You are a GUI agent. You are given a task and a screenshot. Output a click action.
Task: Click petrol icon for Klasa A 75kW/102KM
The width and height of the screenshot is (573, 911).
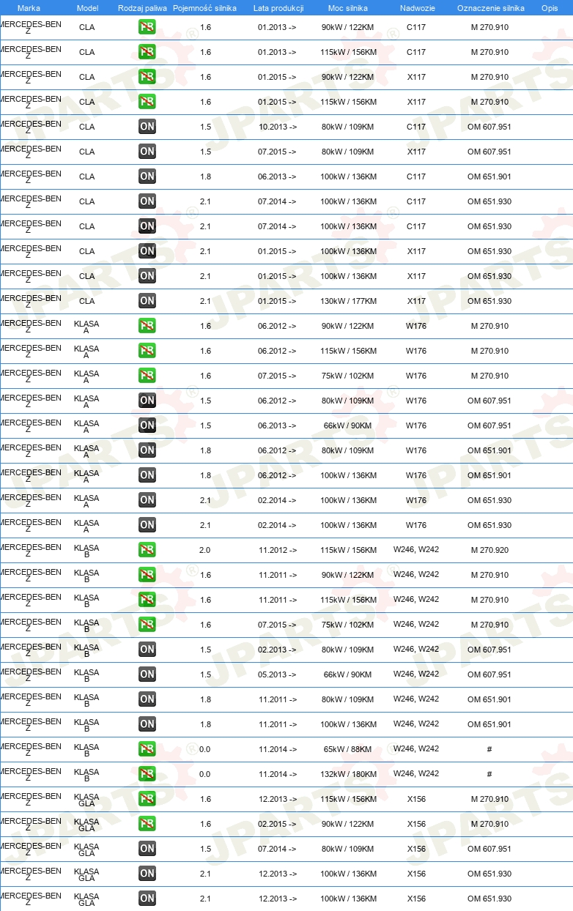pyautogui.click(x=147, y=376)
